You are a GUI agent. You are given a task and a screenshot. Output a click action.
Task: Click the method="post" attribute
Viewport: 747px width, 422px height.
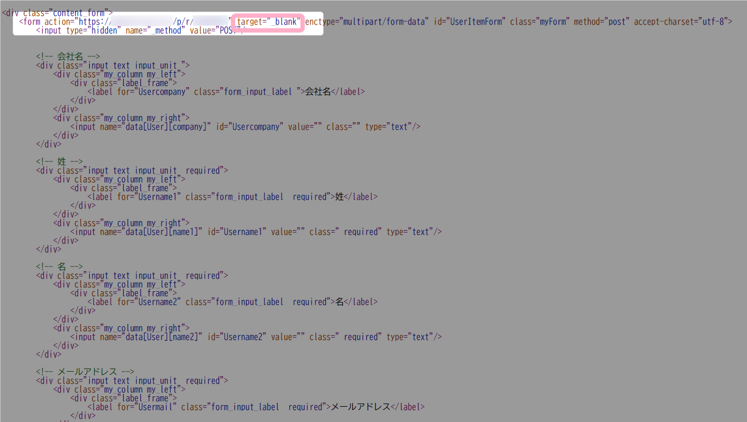click(601, 22)
